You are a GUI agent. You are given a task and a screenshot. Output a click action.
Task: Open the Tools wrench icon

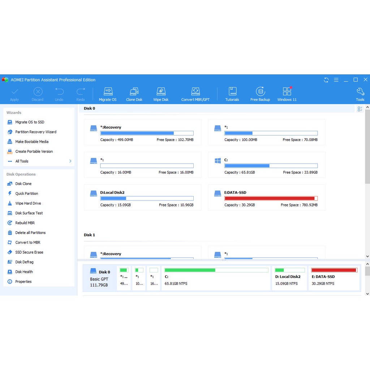(x=360, y=94)
